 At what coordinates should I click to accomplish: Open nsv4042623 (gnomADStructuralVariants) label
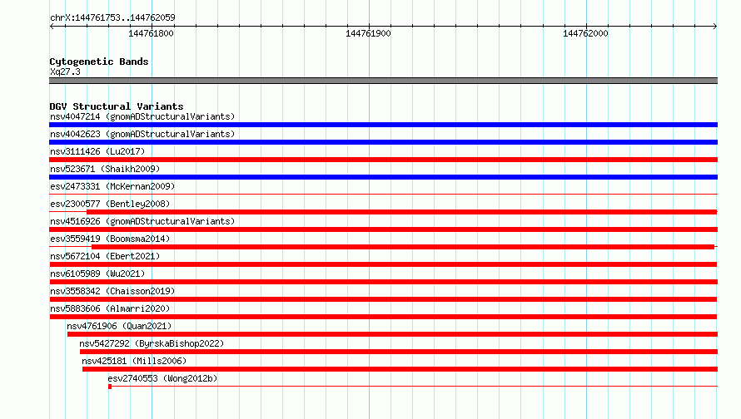(x=142, y=134)
